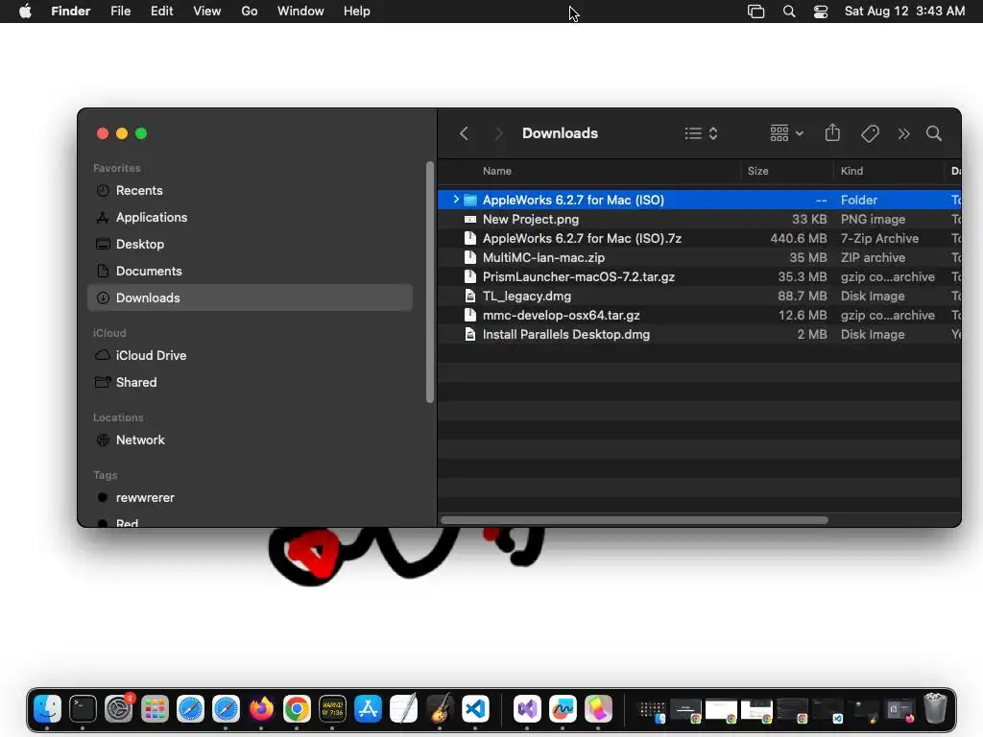Open Desktop in Finder sidebar
Screen dimensions: 983x737
click(251, 245)
